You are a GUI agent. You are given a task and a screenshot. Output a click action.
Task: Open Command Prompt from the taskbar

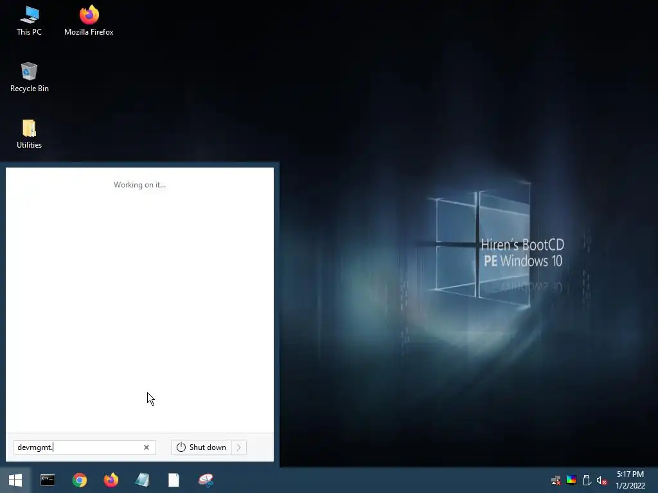pyautogui.click(x=48, y=480)
